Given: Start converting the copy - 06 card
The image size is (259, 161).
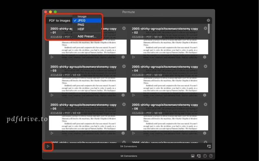Looking at the screenshot, I should (x=133, y=133).
